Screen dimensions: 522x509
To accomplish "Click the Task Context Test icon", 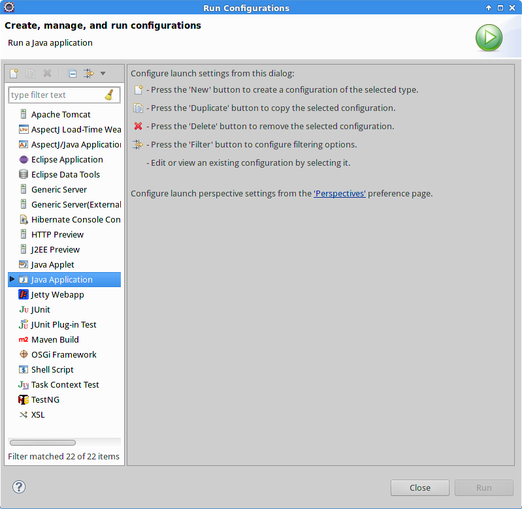I will pos(24,384).
